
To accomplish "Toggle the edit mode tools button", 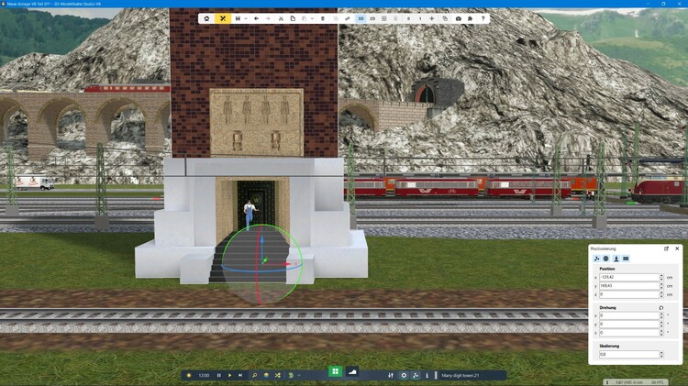I will (223, 18).
